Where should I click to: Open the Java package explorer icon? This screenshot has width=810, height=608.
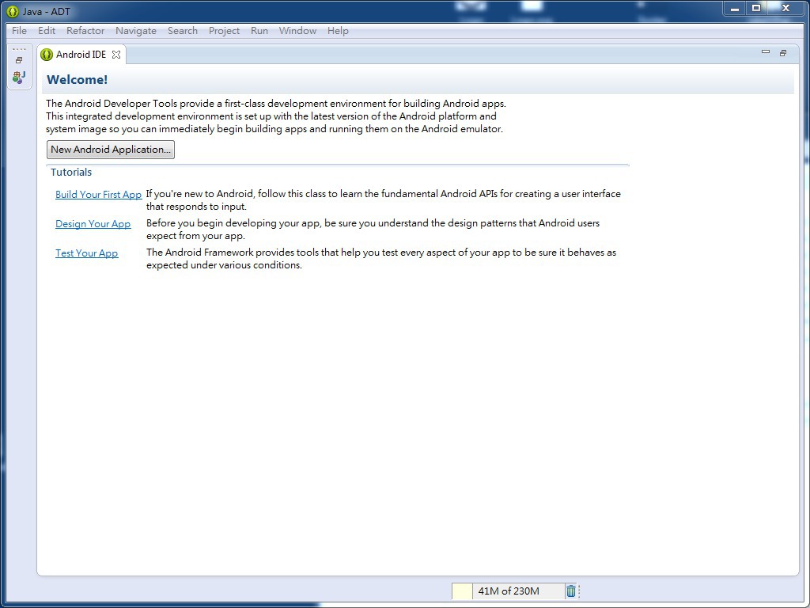pyautogui.click(x=19, y=78)
